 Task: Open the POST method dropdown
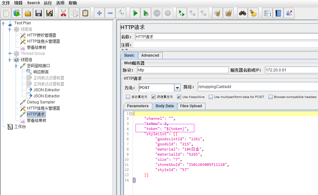point(177,87)
